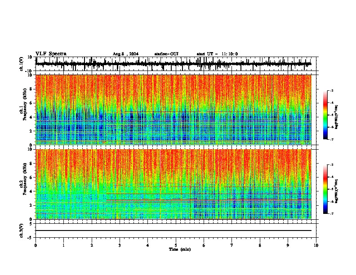Click the "-3" label on ch.2 color bar
Screen dimensions: 356x275
point(332,165)
